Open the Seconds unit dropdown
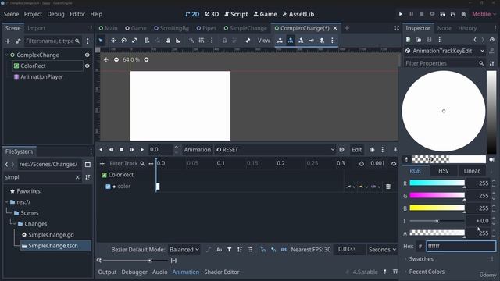The image size is (500, 281). (382, 250)
